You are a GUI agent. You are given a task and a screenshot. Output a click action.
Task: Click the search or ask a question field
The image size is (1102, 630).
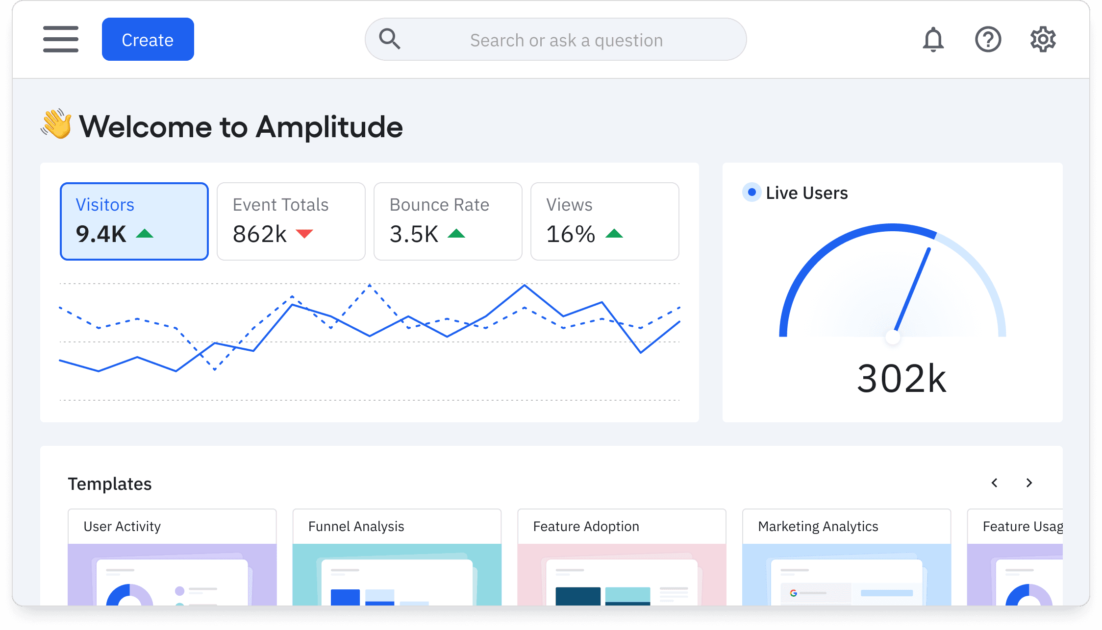click(566, 40)
